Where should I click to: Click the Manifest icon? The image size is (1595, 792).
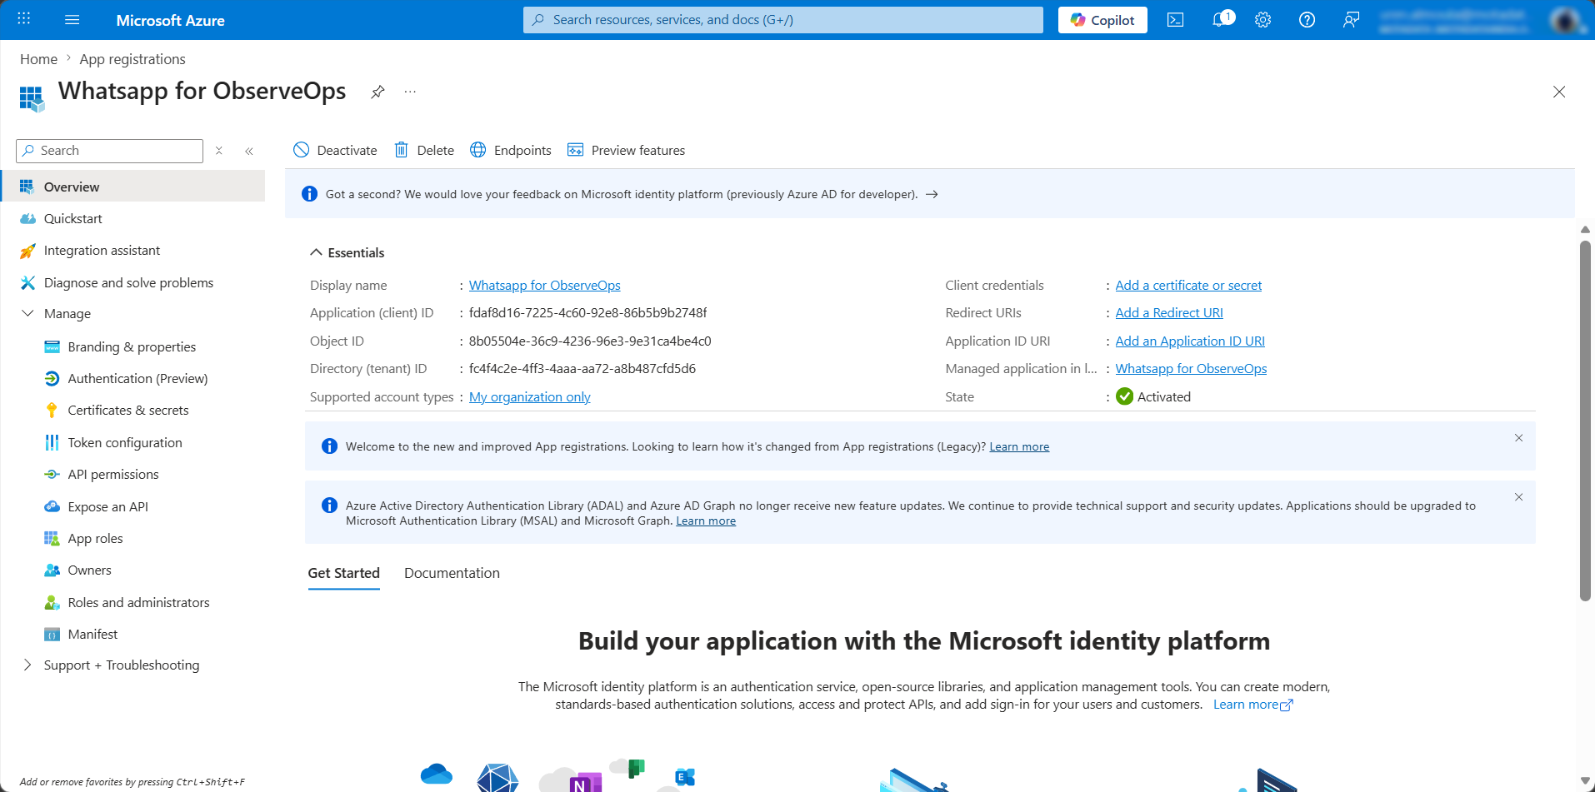click(x=52, y=635)
